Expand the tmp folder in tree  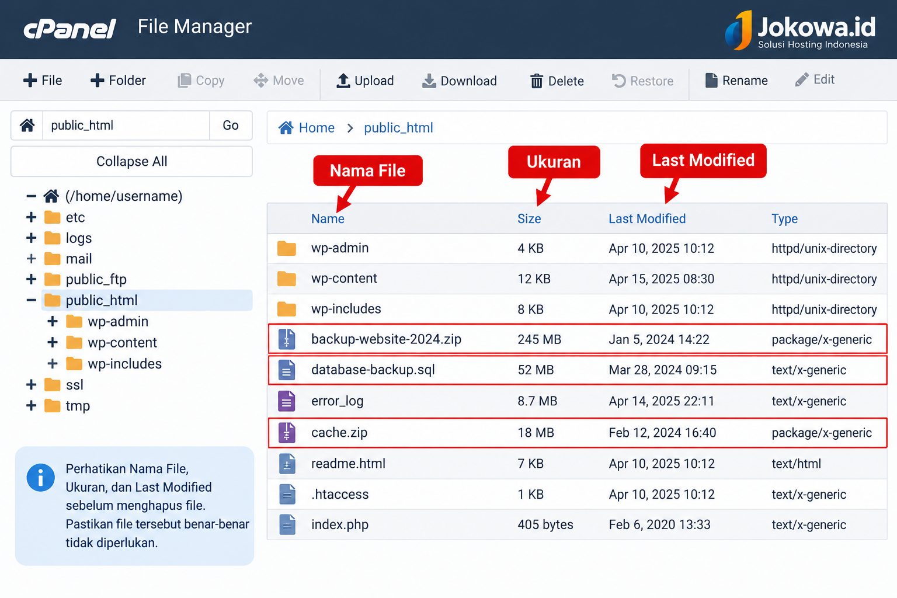coord(32,406)
